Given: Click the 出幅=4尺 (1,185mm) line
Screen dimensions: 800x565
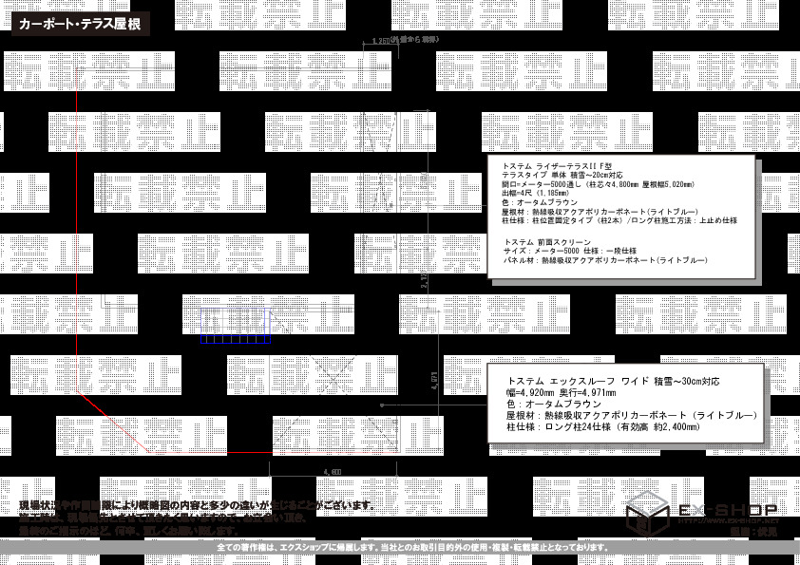Looking at the screenshot, I should tap(536, 194).
